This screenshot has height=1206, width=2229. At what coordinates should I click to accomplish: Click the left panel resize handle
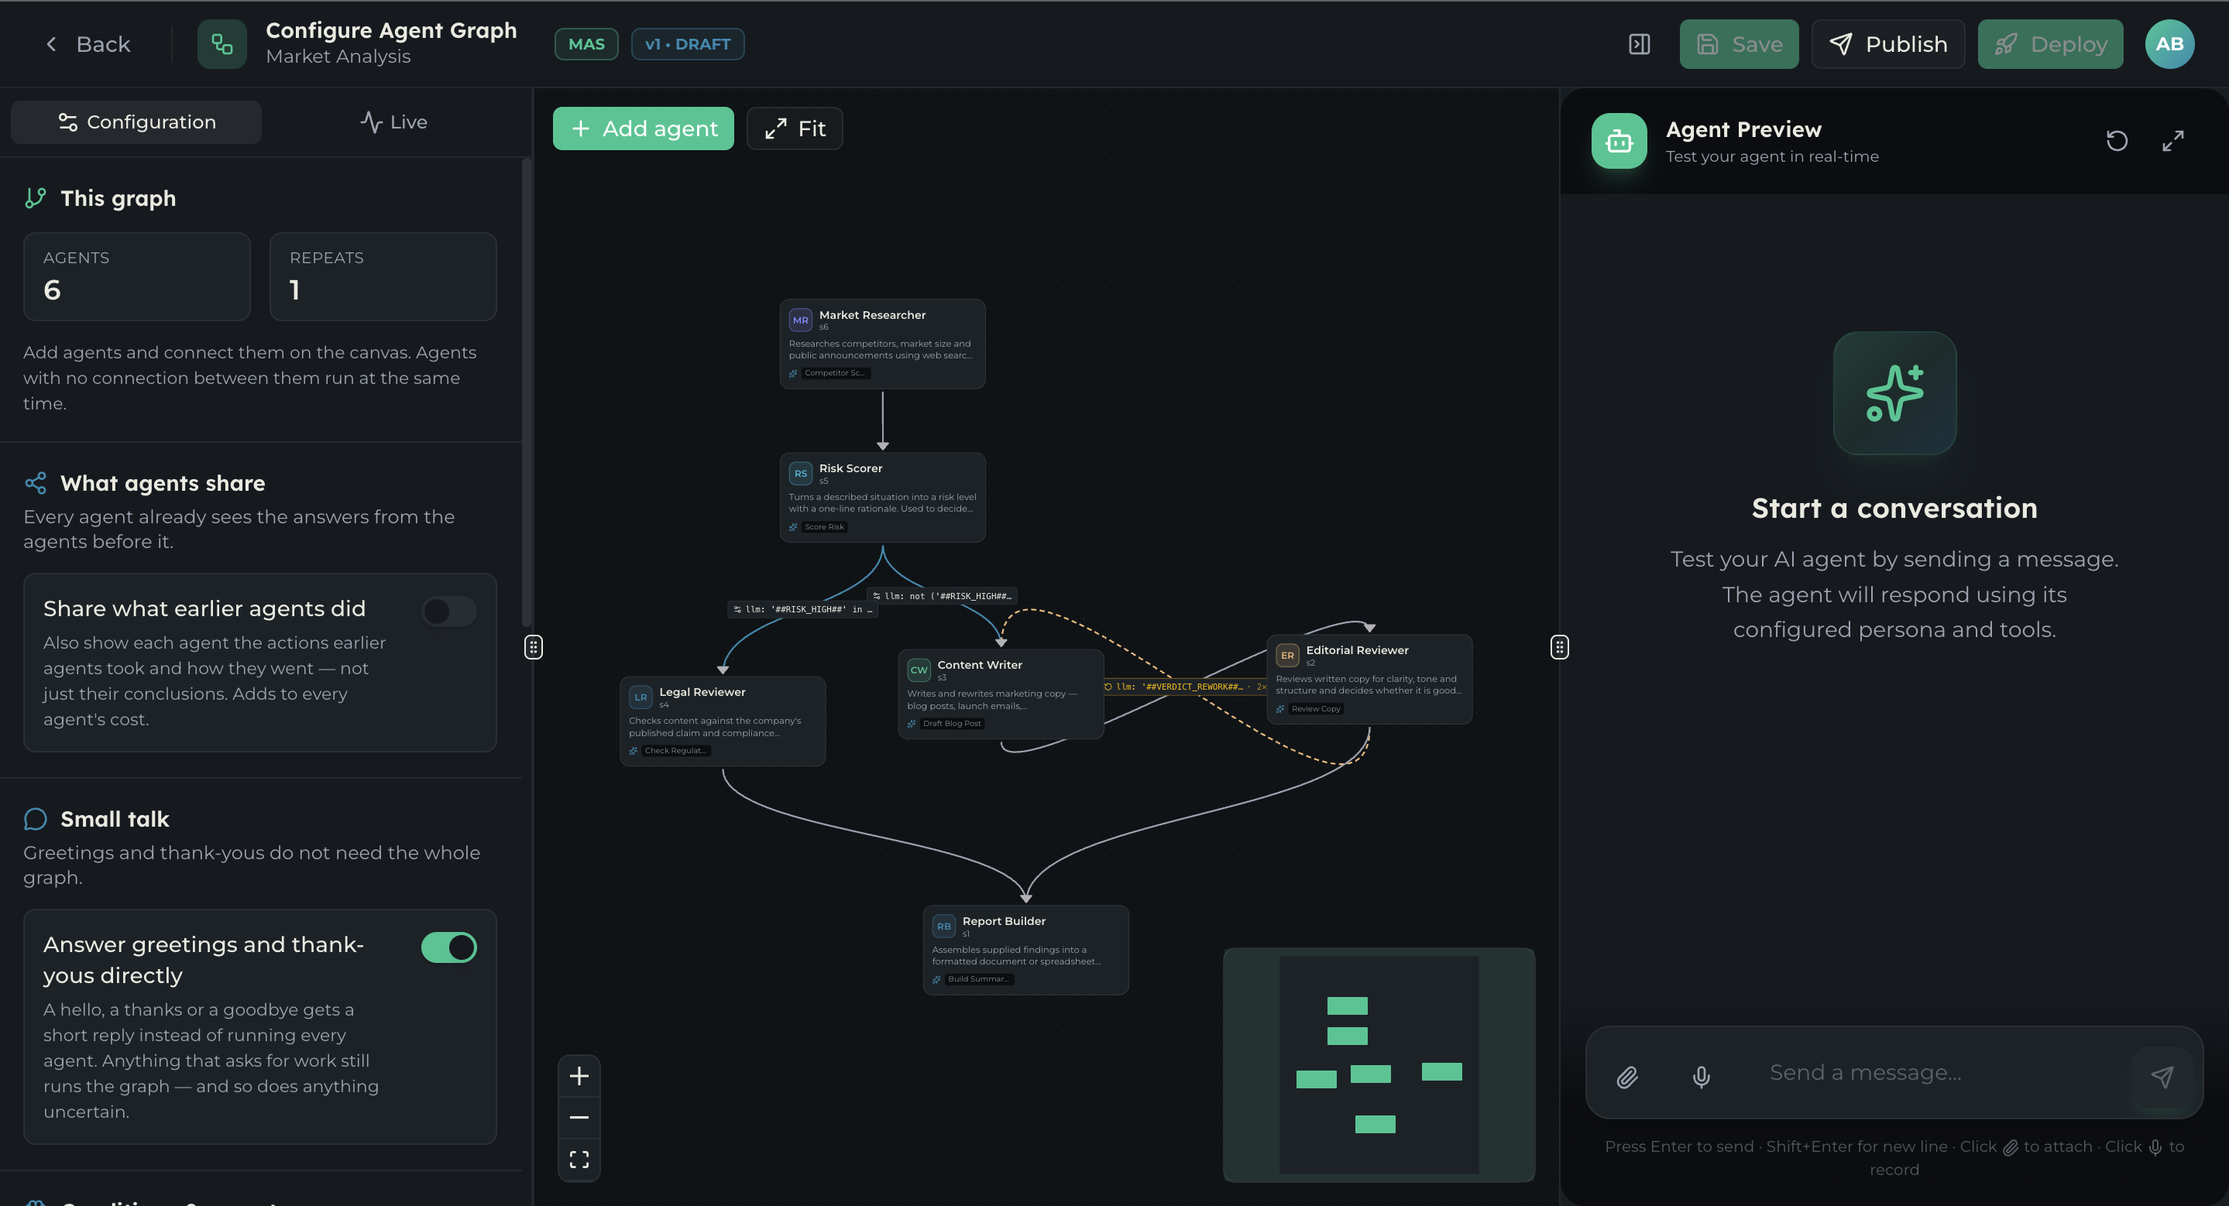pyautogui.click(x=533, y=648)
